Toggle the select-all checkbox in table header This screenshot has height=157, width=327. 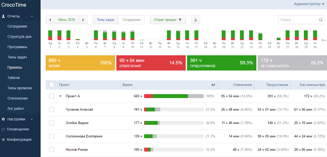51,85
